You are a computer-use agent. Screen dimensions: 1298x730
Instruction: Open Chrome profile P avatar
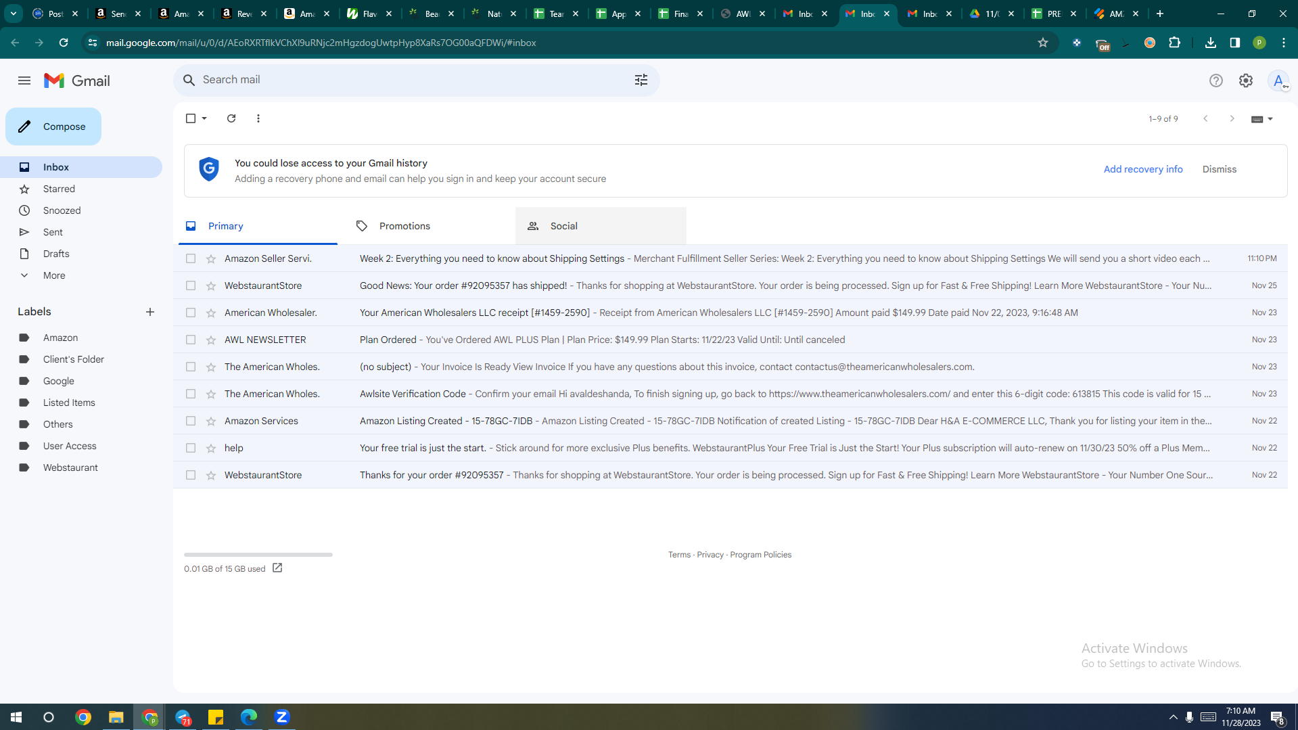coord(1259,43)
